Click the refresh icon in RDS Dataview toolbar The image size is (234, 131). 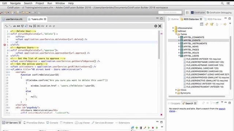207,24
